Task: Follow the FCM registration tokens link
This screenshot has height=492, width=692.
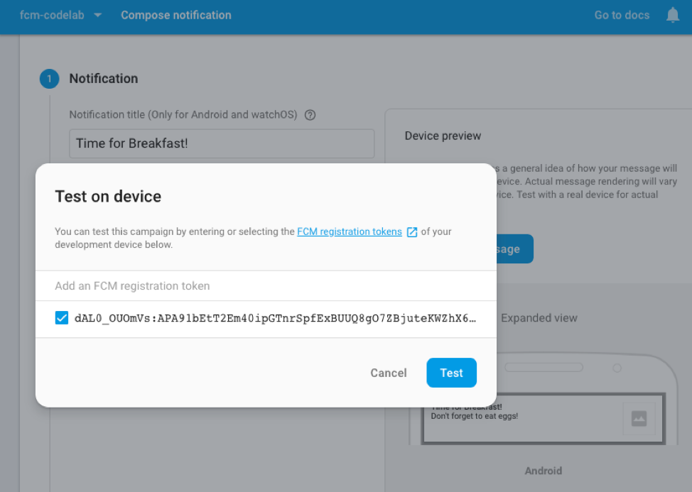Action: tap(350, 231)
